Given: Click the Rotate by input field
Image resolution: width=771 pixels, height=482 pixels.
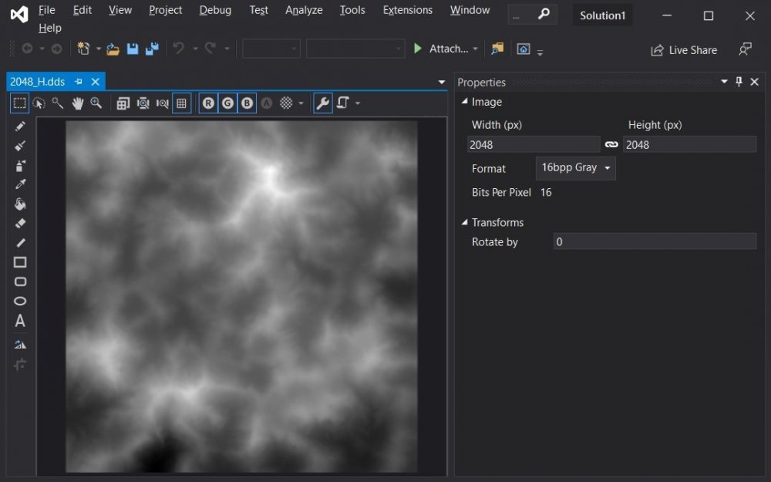Looking at the screenshot, I should pyautogui.click(x=654, y=241).
